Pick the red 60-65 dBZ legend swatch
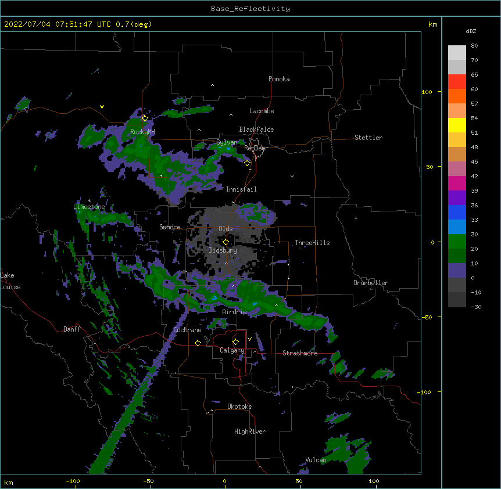 pos(457,82)
